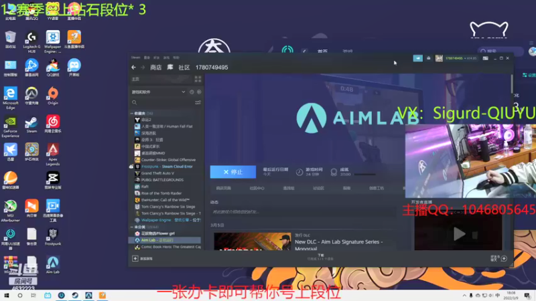Collapse the 未分类 uncategorized category
This screenshot has height=301, width=536.
pos(131,227)
